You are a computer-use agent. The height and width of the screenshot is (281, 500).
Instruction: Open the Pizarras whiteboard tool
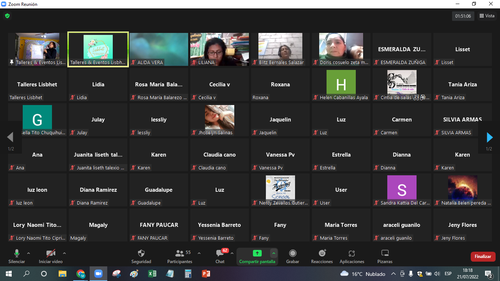tap(385, 254)
